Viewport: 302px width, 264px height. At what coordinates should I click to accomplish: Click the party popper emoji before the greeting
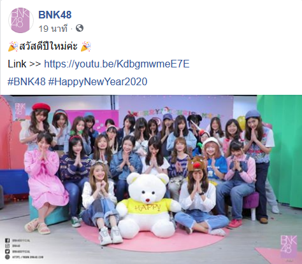point(13,46)
